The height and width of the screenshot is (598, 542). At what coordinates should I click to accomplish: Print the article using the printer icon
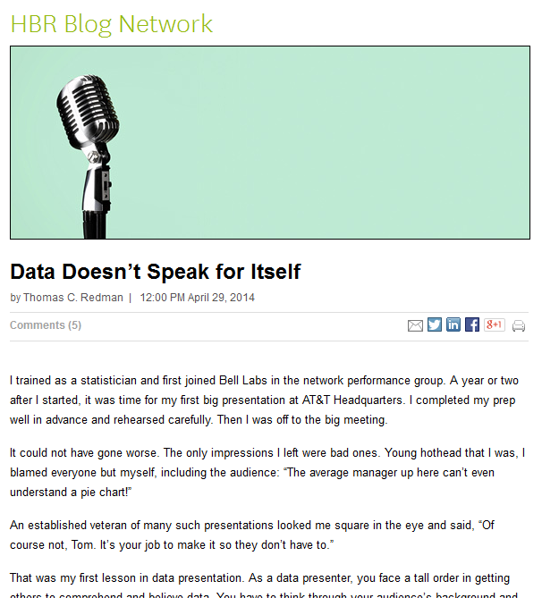coord(519,325)
